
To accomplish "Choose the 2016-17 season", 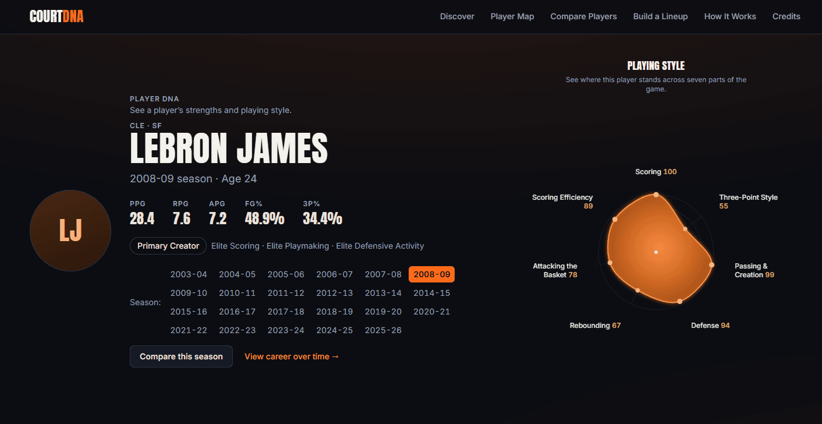I will point(238,312).
